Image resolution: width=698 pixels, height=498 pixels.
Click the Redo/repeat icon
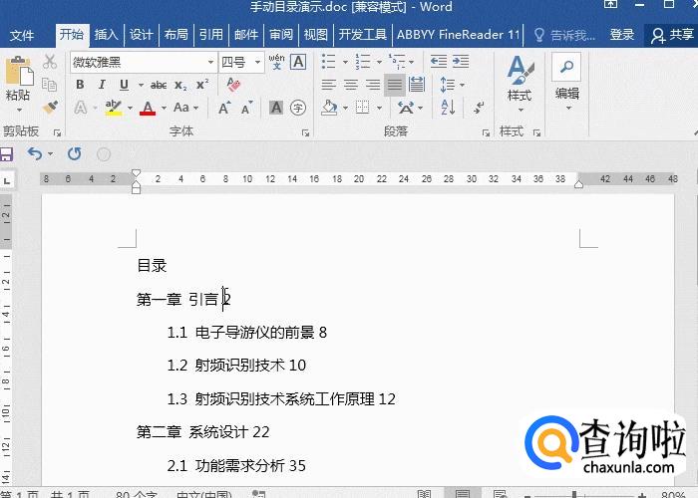click(75, 153)
